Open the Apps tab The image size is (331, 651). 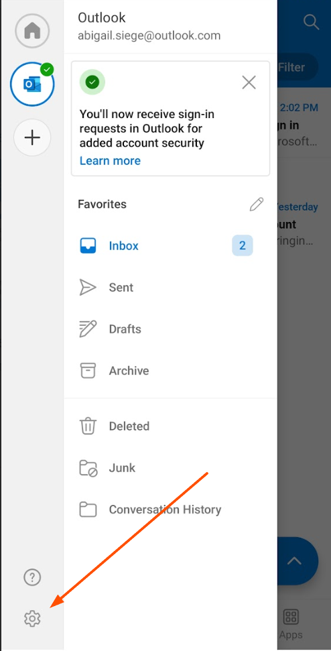click(x=291, y=624)
